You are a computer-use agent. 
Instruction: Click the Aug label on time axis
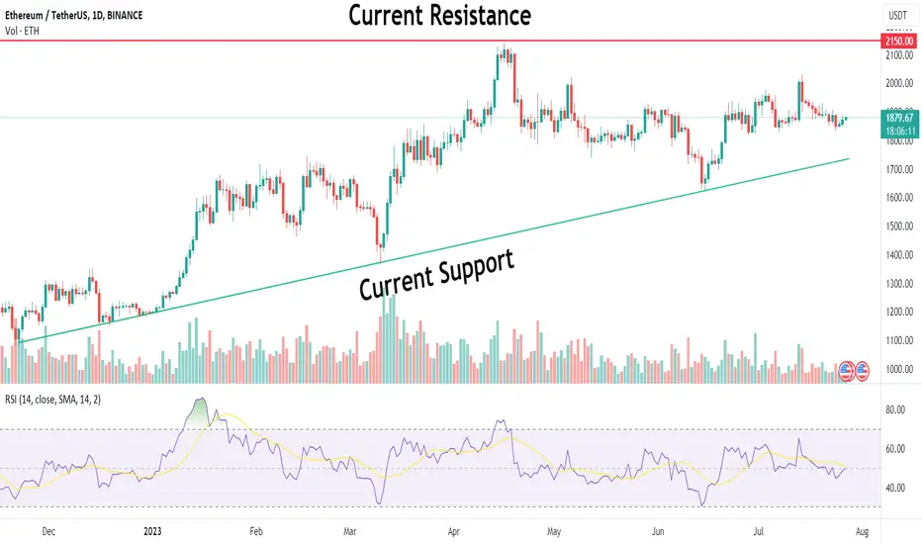pos(862,532)
